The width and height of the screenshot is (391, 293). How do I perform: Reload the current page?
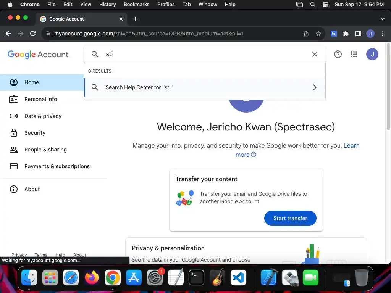point(33,34)
